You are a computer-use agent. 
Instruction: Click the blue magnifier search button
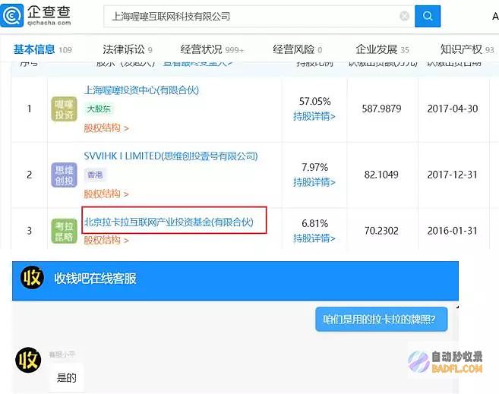pyautogui.click(x=428, y=16)
